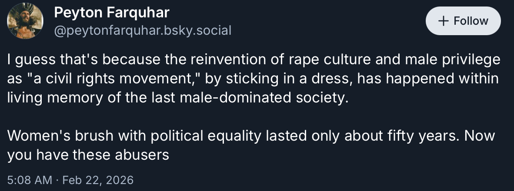Click the plus icon in Follow button
This screenshot has width=514, height=191.
(443, 21)
